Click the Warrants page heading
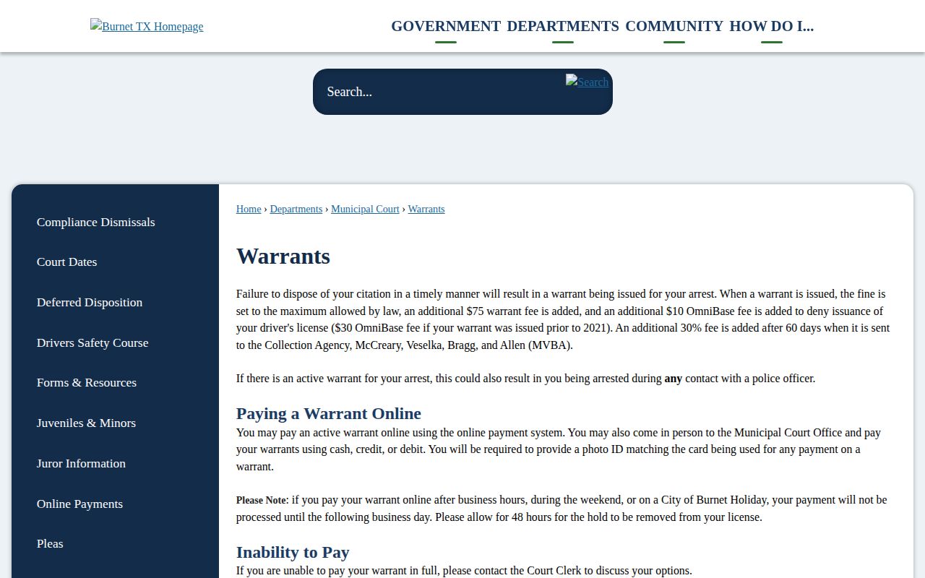This screenshot has width=925, height=578. coord(283,256)
